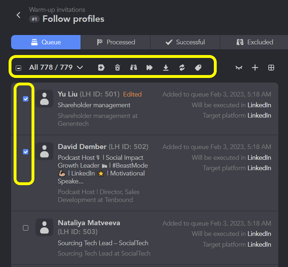Click the trash delete icon
This screenshot has height=267, width=288.
click(117, 68)
